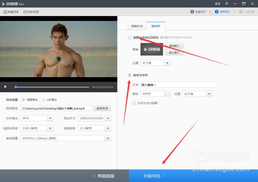Click 默认图片 button
Screen dimensions: 258x182
click(174, 53)
